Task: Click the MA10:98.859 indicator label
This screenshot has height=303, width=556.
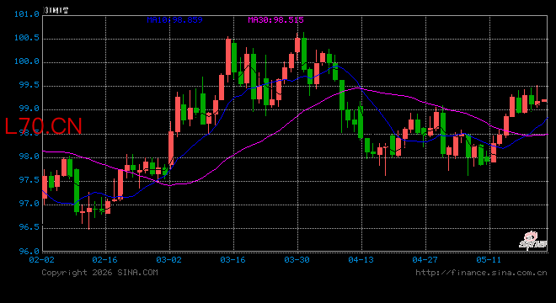Action: point(175,20)
